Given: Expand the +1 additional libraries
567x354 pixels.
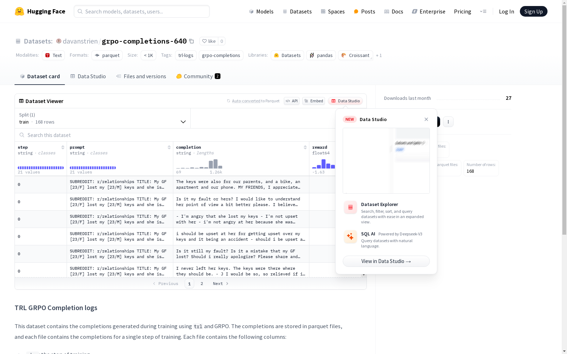Looking at the screenshot, I should [x=379, y=55].
